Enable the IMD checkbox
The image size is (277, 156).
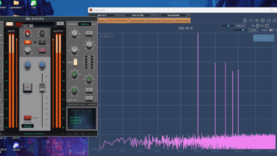(267, 26)
